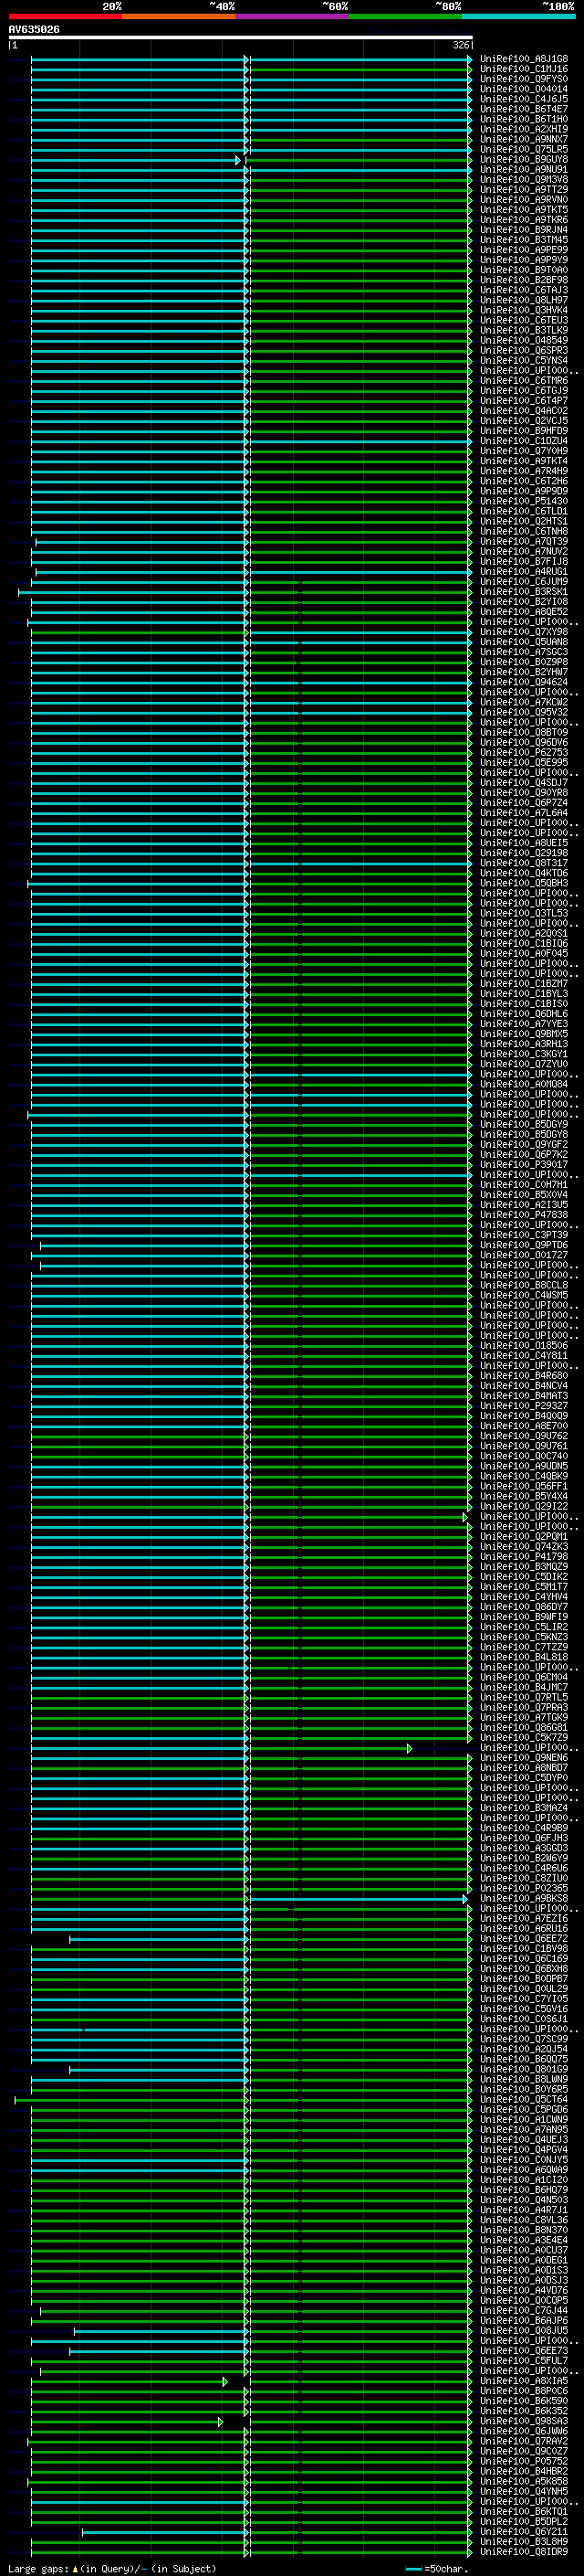
Task: Click the alignment bar of UniRef100_A2XHI9
Action: [x=252, y=130]
